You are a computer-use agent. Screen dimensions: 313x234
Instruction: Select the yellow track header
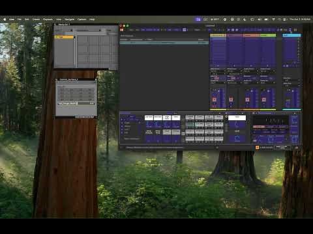218,35
